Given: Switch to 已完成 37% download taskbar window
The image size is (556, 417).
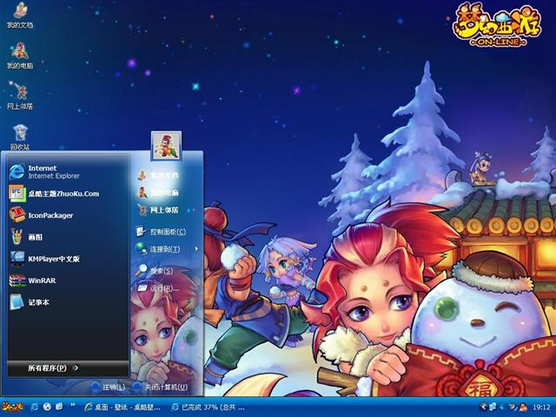Looking at the screenshot, I should [208, 407].
